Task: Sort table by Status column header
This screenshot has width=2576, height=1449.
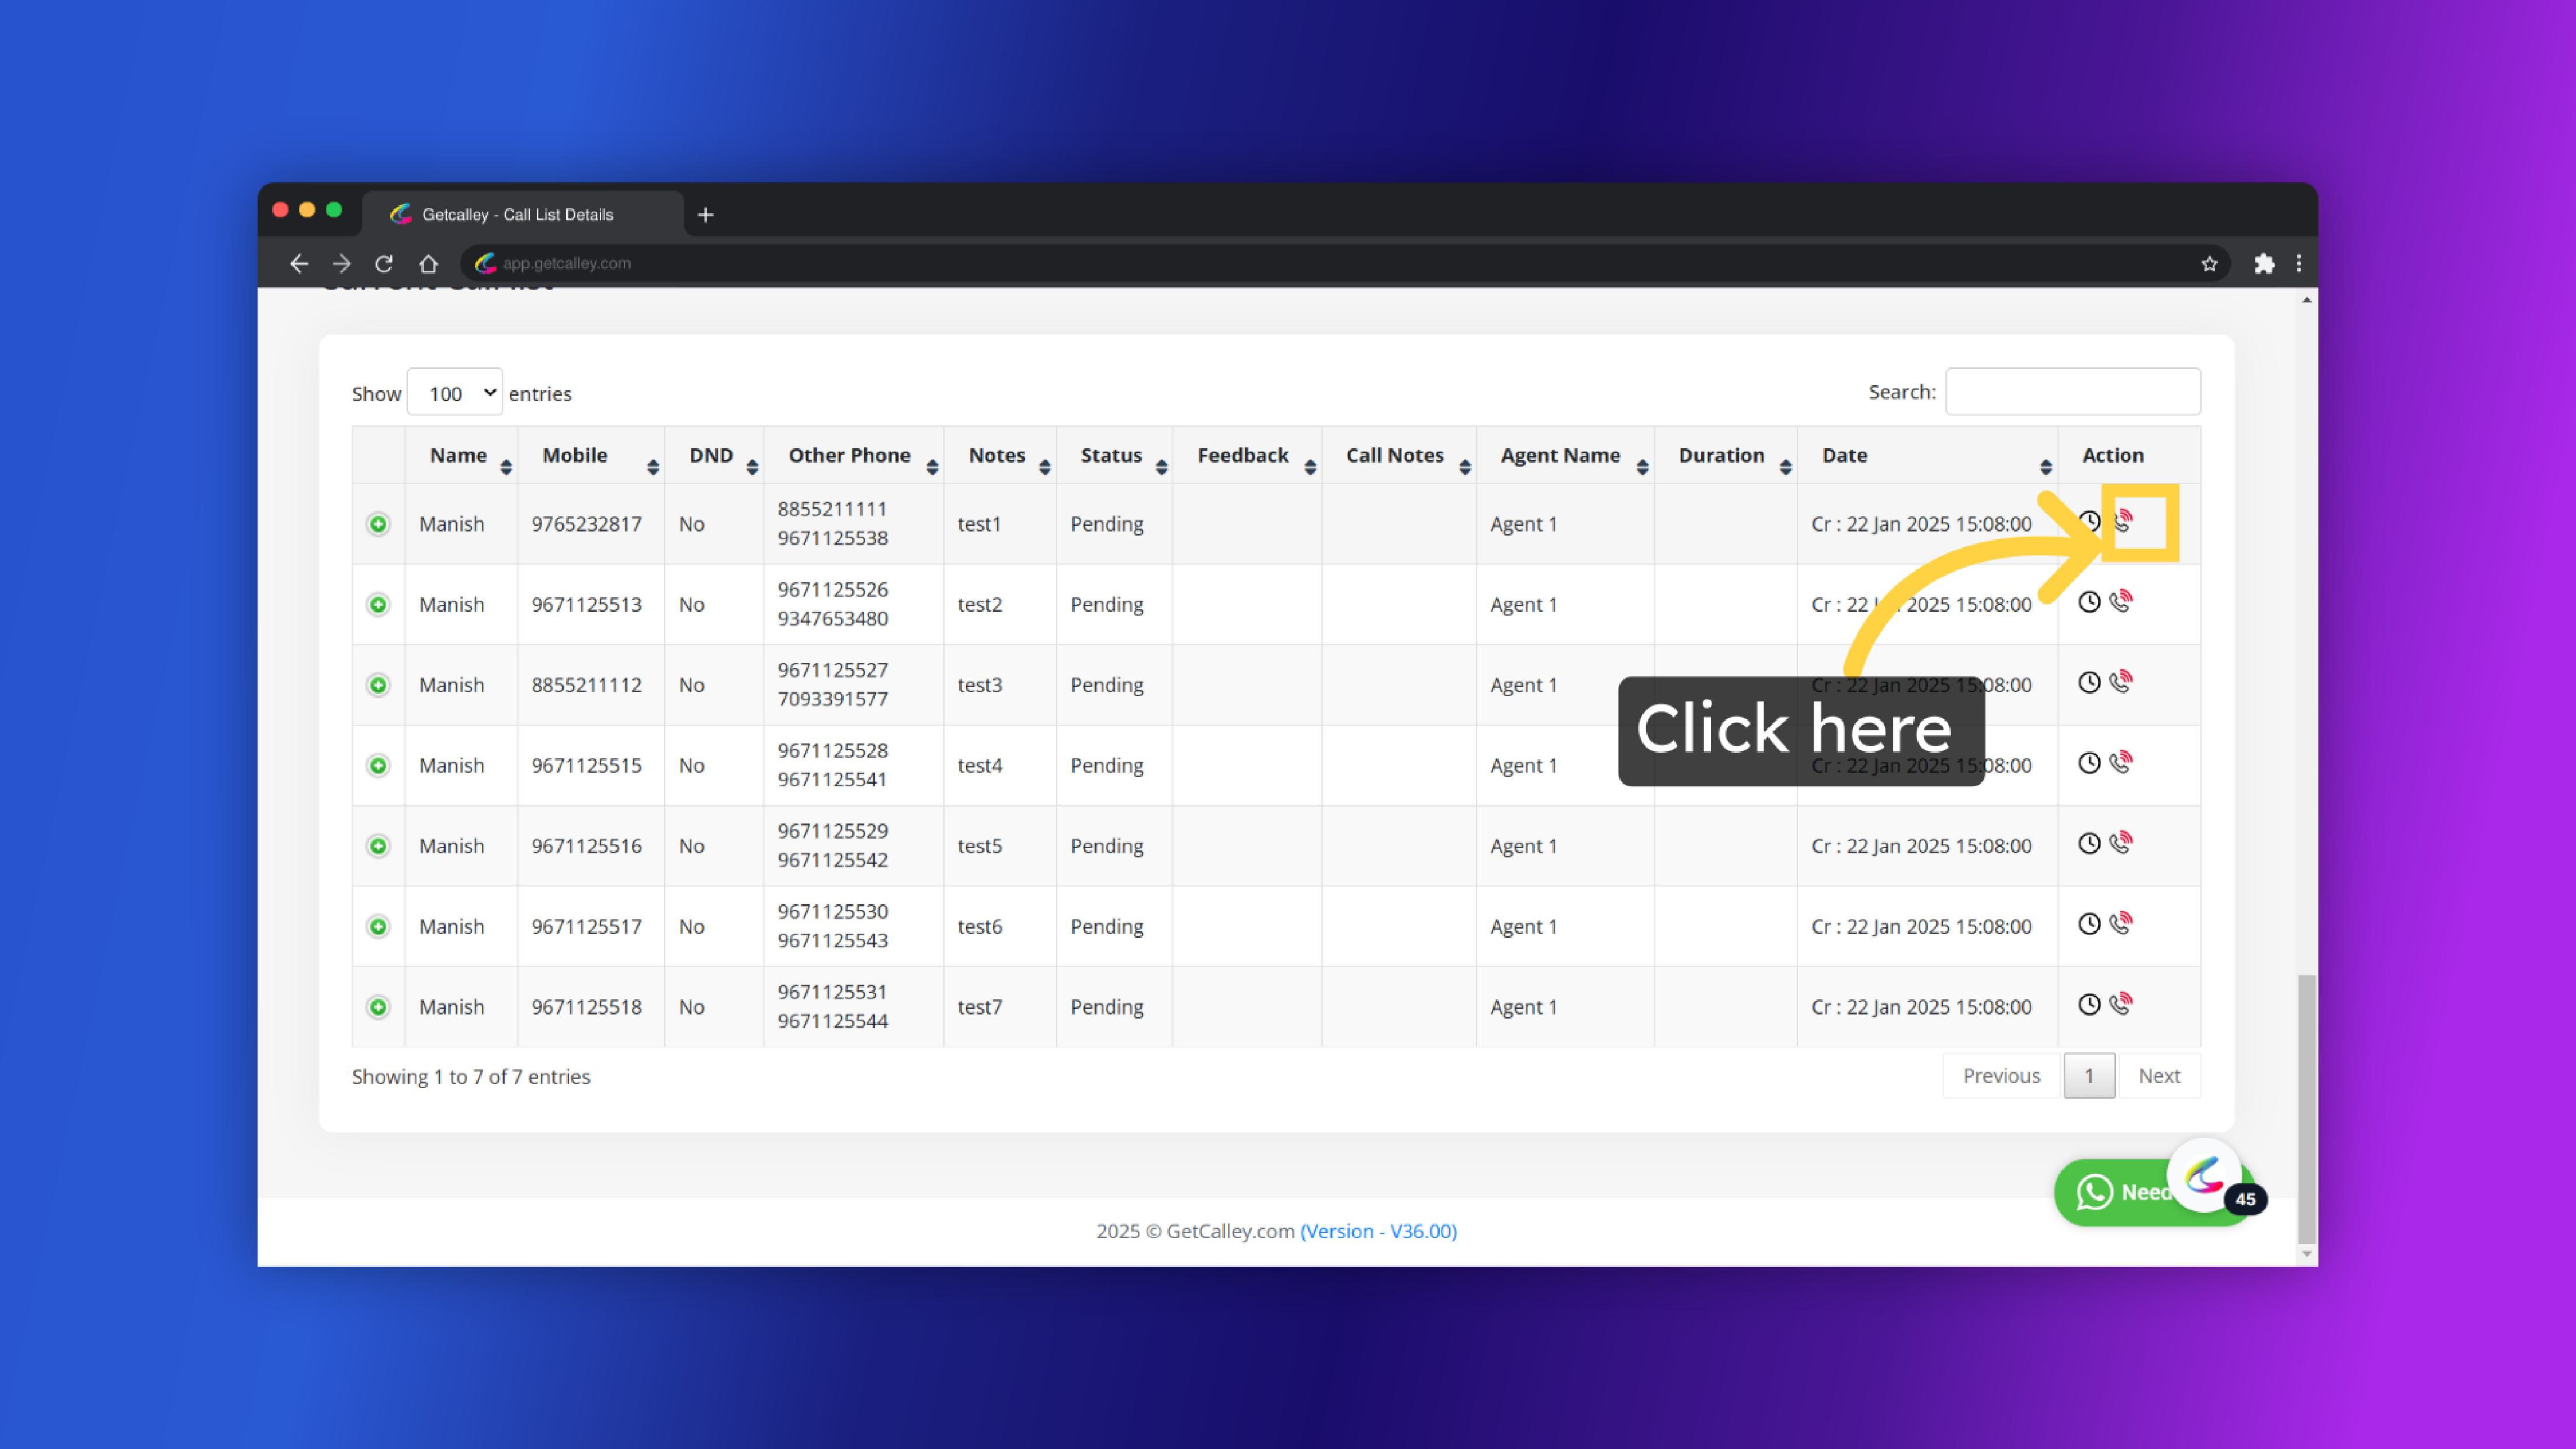Action: click(x=1112, y=456)
